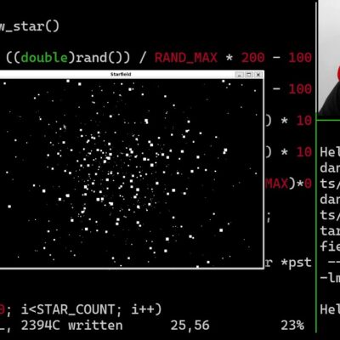Click STAR_COUNT in the for loop
The width and height of the screenshot is (340, 340).
click(x=76, y=309)
